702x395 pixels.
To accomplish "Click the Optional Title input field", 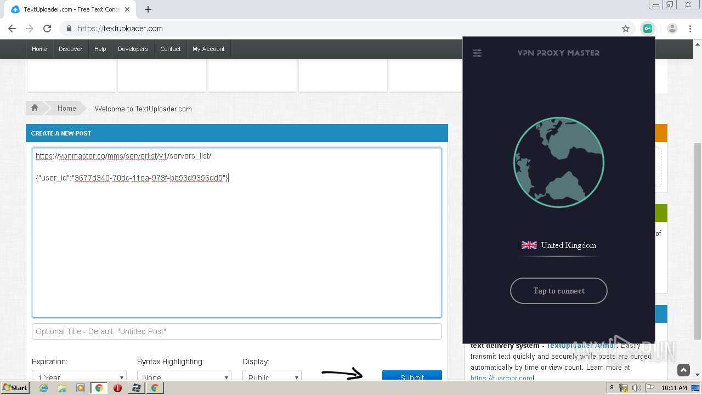I will pyautogui.click(x=237, y=331).
